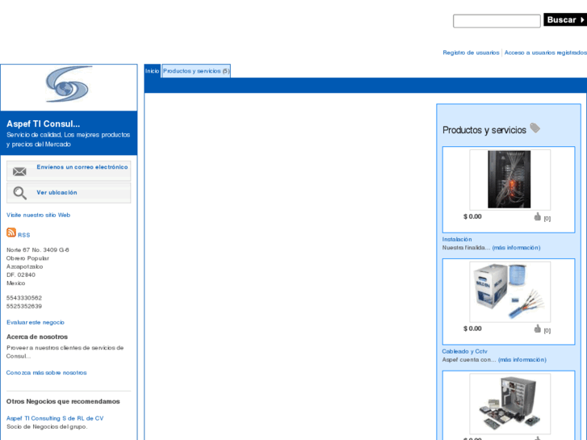Screen dimensions: 587x440
Task: Click más información for Cableado y Cctv
Action: (522, 359)
